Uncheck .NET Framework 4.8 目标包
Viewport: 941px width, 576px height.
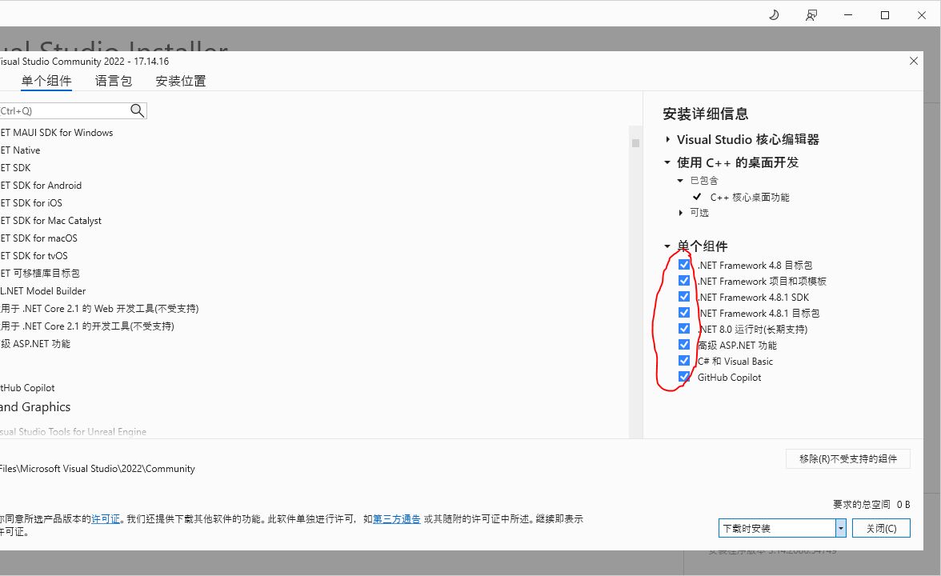click(684, 265)
